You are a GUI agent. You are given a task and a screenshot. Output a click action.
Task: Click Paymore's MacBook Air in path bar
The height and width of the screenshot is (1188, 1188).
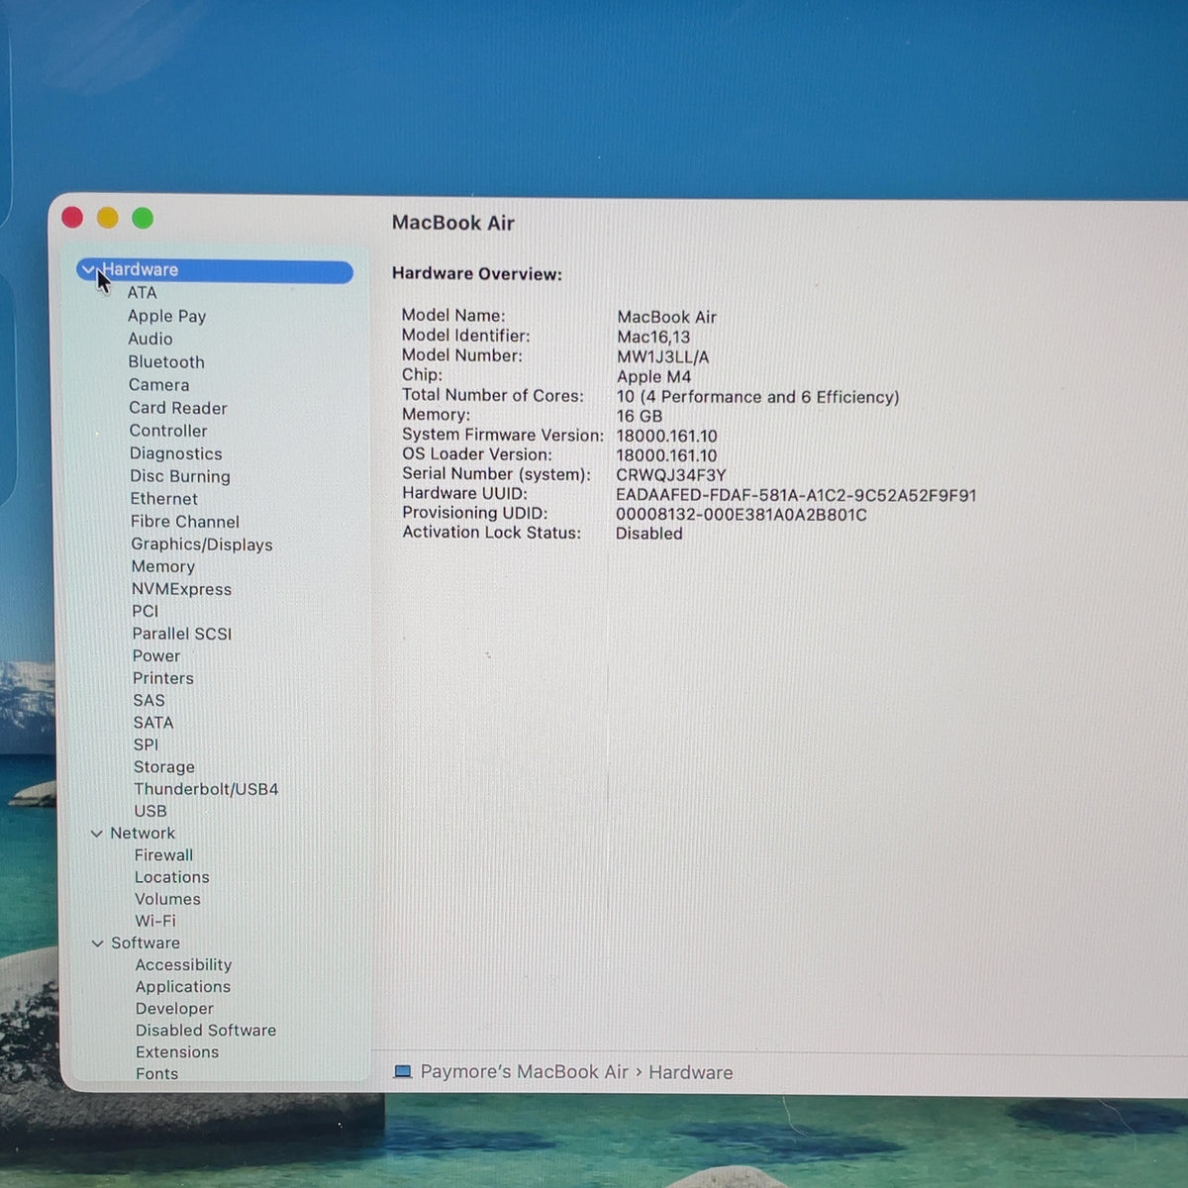click(525, 1072)
